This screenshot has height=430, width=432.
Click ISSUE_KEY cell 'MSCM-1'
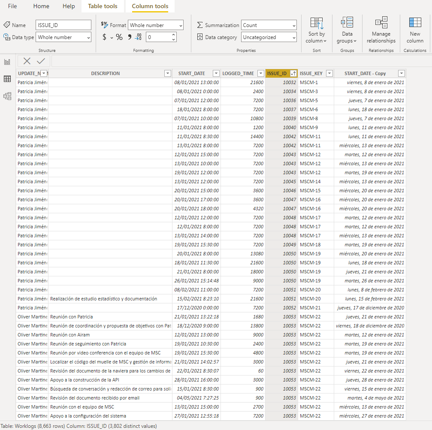click(316, 82)
